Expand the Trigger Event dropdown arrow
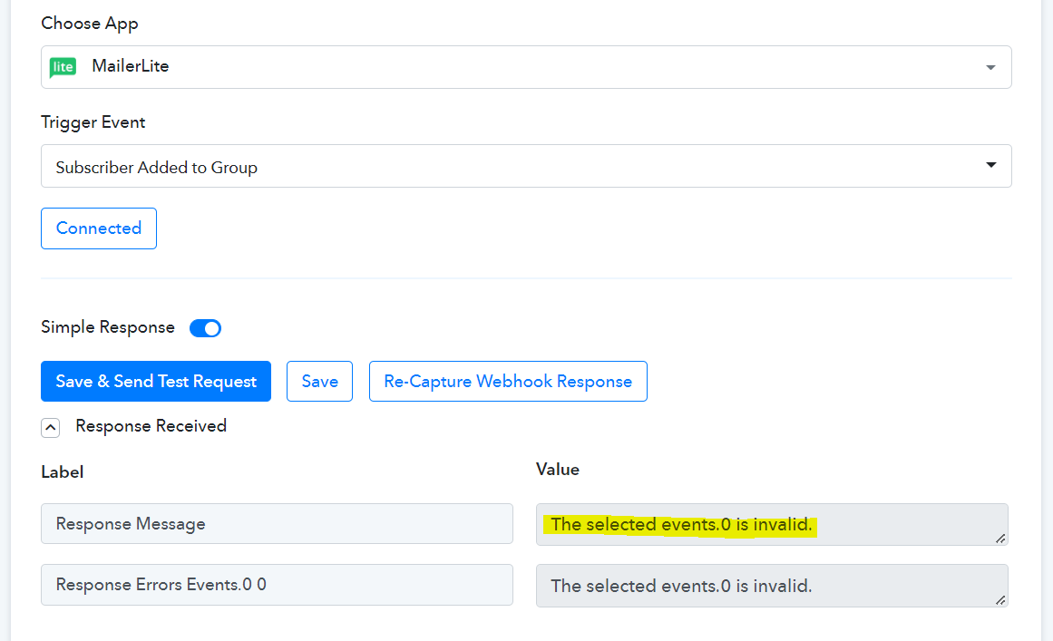 click(990, 165)
